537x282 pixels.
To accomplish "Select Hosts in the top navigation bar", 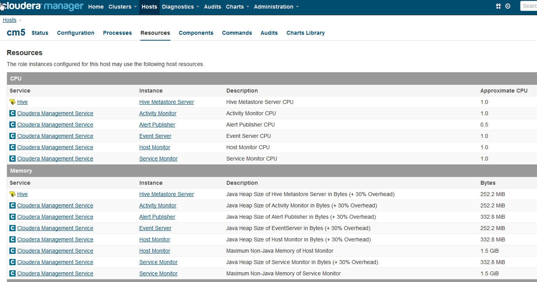I will (x=149, y=7).
